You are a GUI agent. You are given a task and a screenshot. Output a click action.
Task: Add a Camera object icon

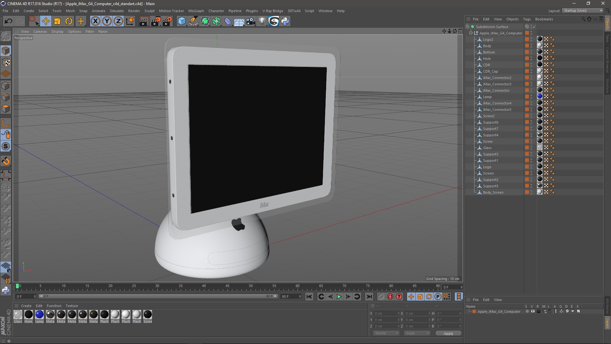251,21
